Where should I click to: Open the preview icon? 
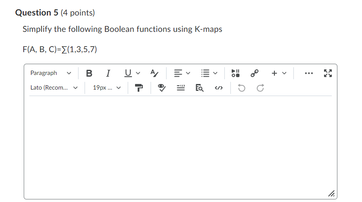point(199,88)
